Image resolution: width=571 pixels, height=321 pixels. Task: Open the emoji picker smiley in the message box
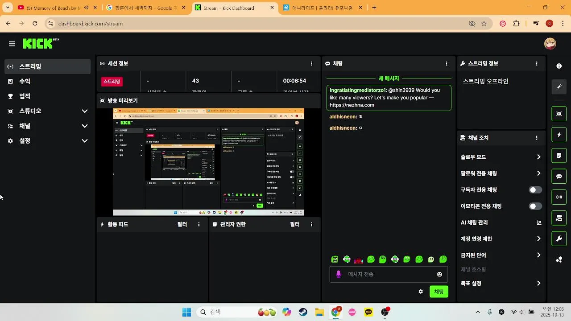439,274
